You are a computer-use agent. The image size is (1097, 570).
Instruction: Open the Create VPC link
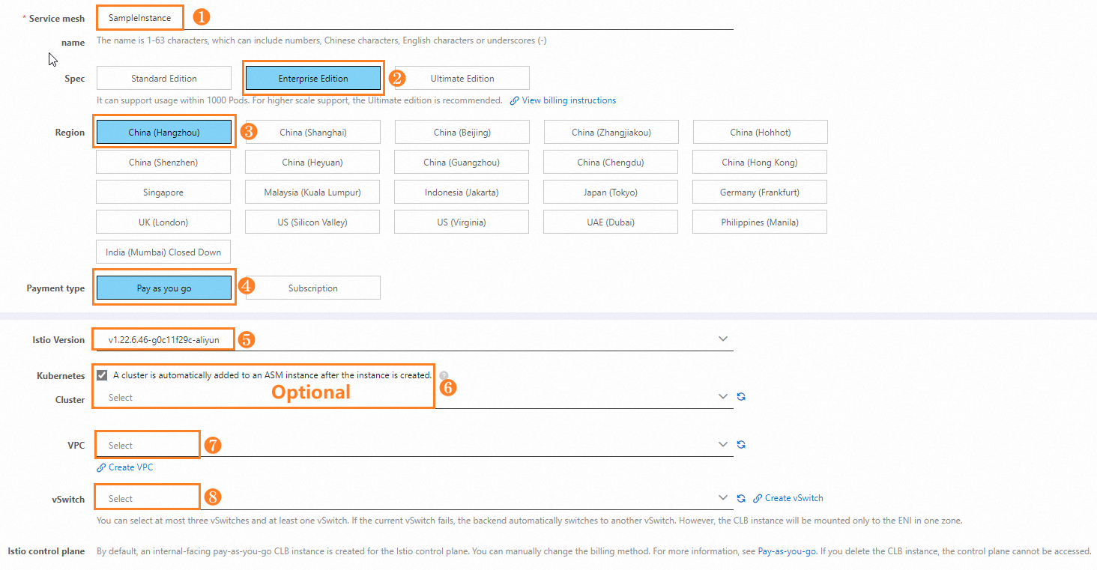point(130,467)
